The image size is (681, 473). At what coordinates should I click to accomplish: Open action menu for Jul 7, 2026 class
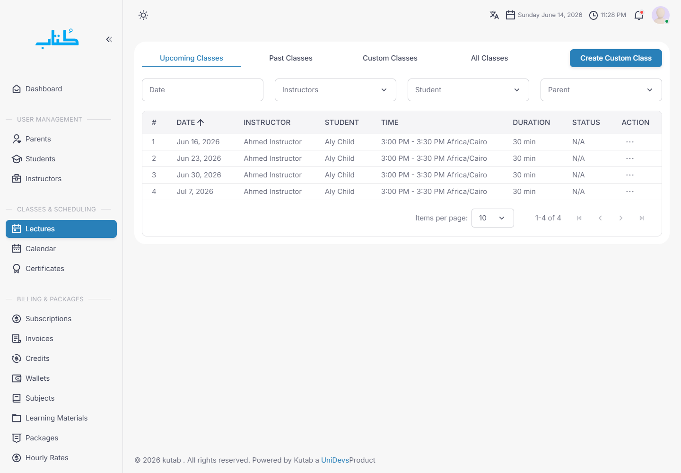point(630,192)
